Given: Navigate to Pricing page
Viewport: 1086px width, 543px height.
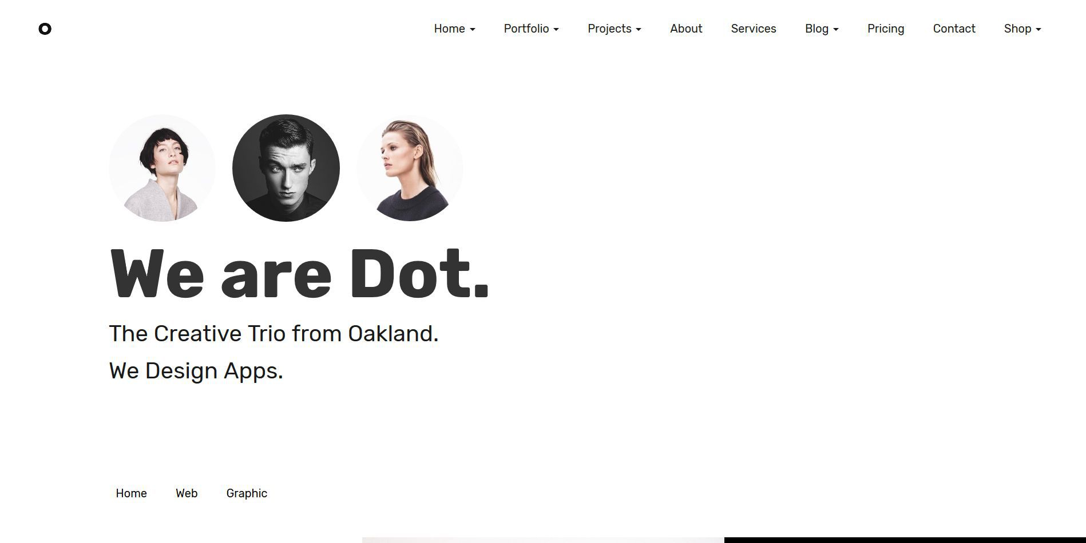Looking at the screenshot, I should click(886, 29).
